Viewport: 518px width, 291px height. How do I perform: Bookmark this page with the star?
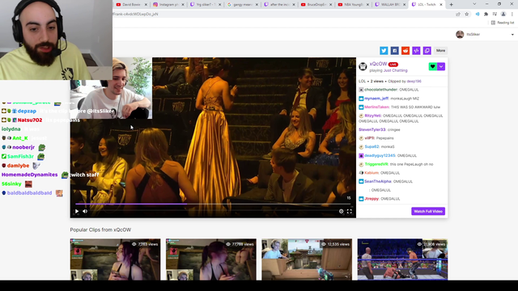click(x=467, y=15)
